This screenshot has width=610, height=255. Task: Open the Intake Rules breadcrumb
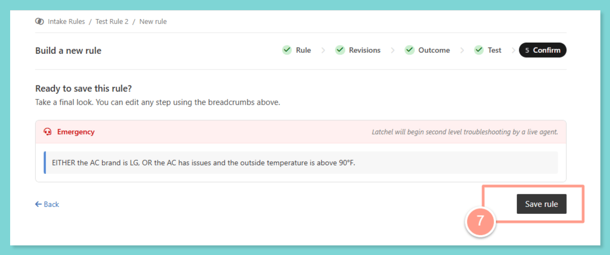pos(66,22)
